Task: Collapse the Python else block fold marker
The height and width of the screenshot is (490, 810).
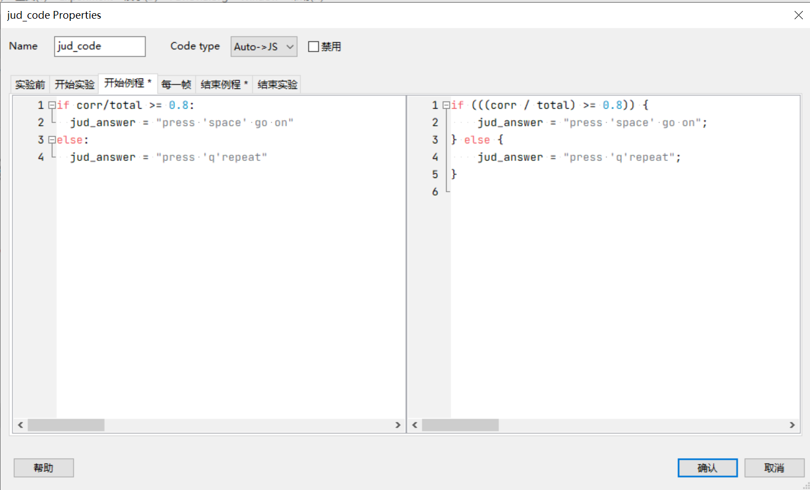Action: click(x=52, y=140)
